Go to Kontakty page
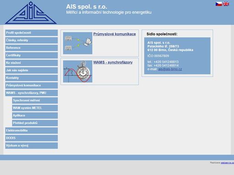Image resolution: width=234 pixels, height=175 pixels. (x=32, y=78)
